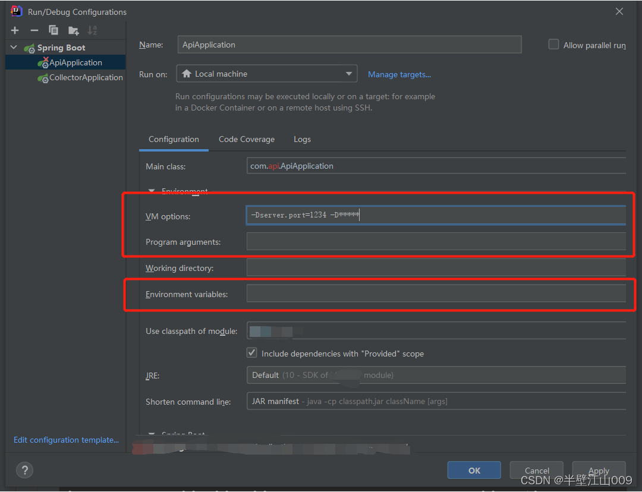Sort configurations alphabetically

point(92,30)
